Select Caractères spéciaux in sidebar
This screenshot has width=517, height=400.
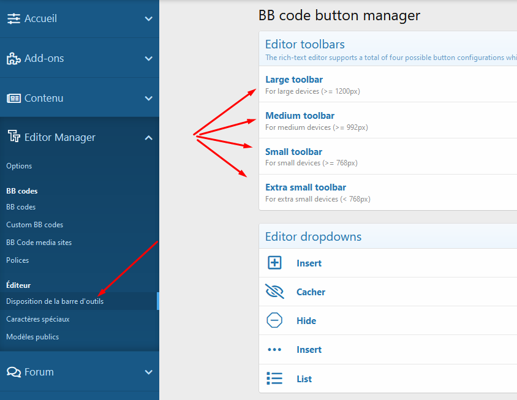[37, 319]
